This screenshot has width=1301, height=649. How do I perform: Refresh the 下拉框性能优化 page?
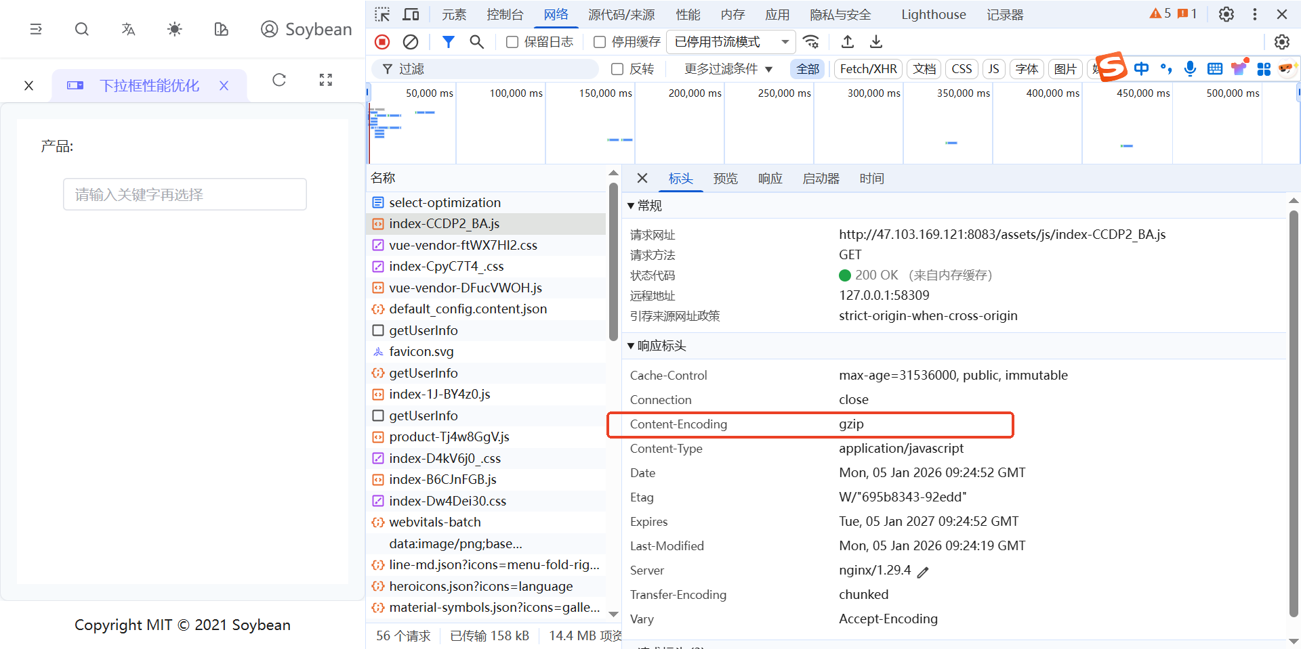pos(279,81)
